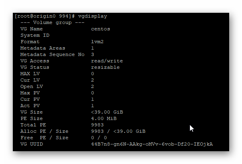The height and width of the screenshot is (164, 242).
Task: Click the read/write access value
Action: coord(107,61)
